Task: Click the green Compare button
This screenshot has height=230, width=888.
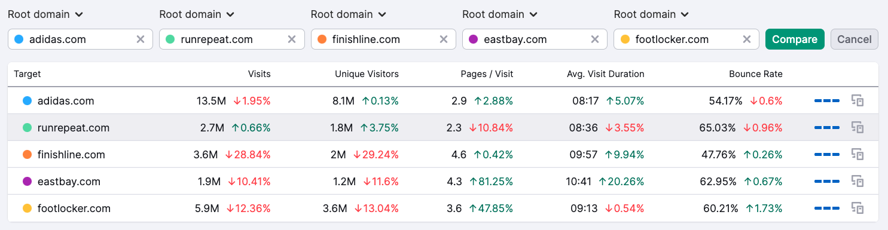Action: coord(795,39)
